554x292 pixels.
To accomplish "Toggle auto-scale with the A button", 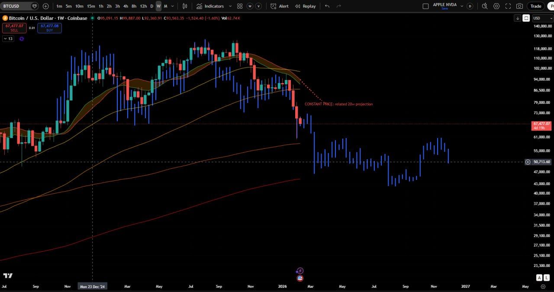I will click(539, 278).
